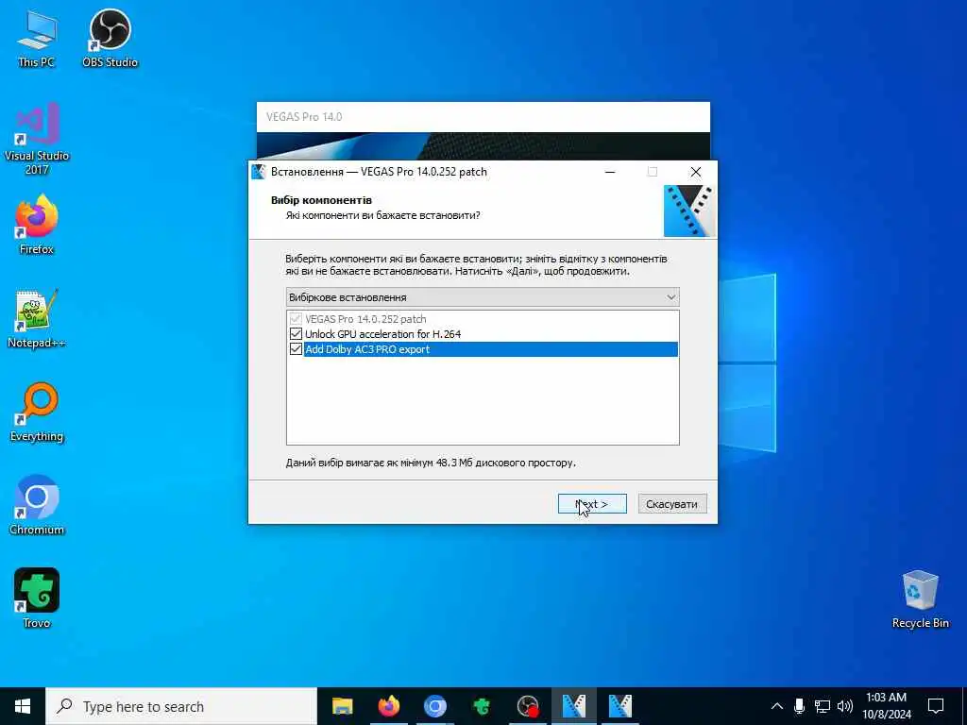The width and height of the screenshot is (967, 725).
Task: Select the Trovo desktop shortcut
Action: click(37, 598)
